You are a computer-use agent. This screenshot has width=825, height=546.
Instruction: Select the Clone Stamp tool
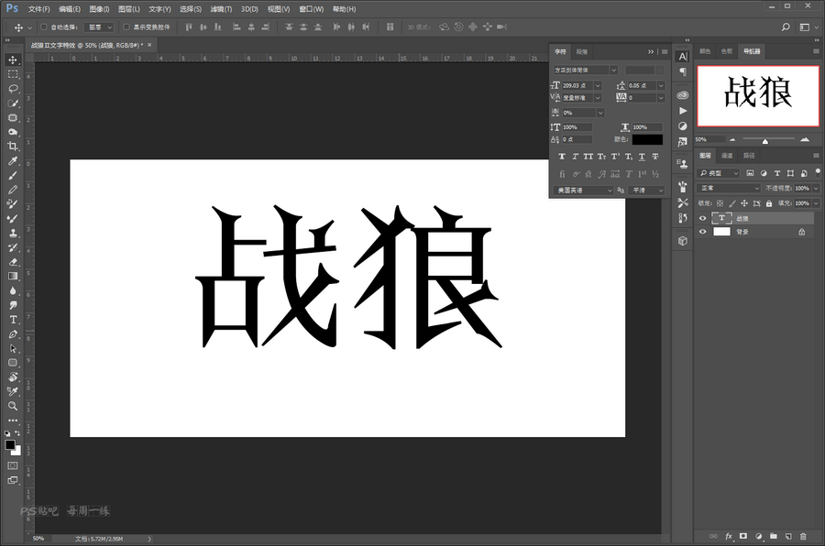13,233
